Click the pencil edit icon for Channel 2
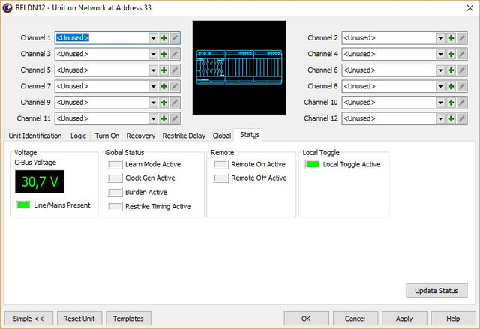The image size is (480, 329). pos(462,38)
